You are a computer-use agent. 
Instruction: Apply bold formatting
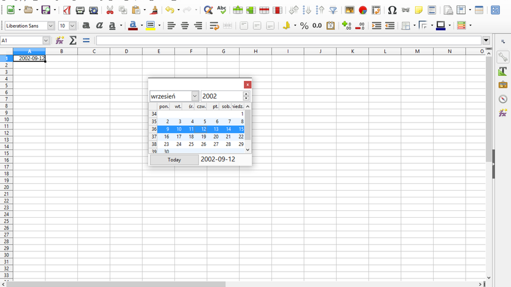pyautogui.click(x=86, y=25)
